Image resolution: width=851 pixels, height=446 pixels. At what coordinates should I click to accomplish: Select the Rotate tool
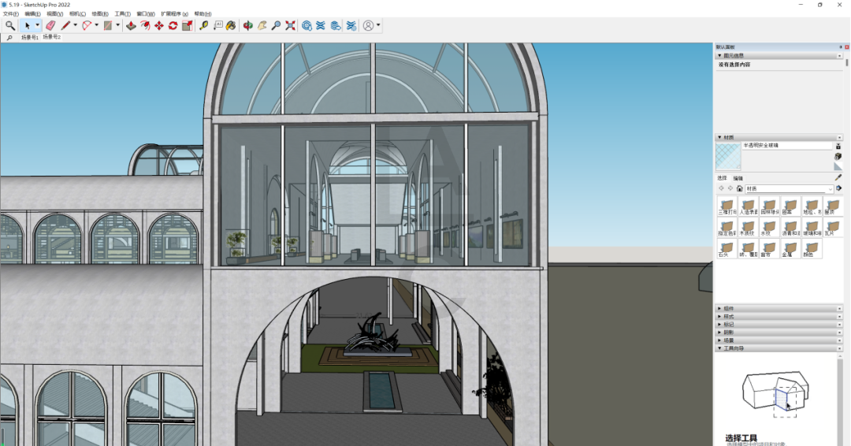pos(173,25)
